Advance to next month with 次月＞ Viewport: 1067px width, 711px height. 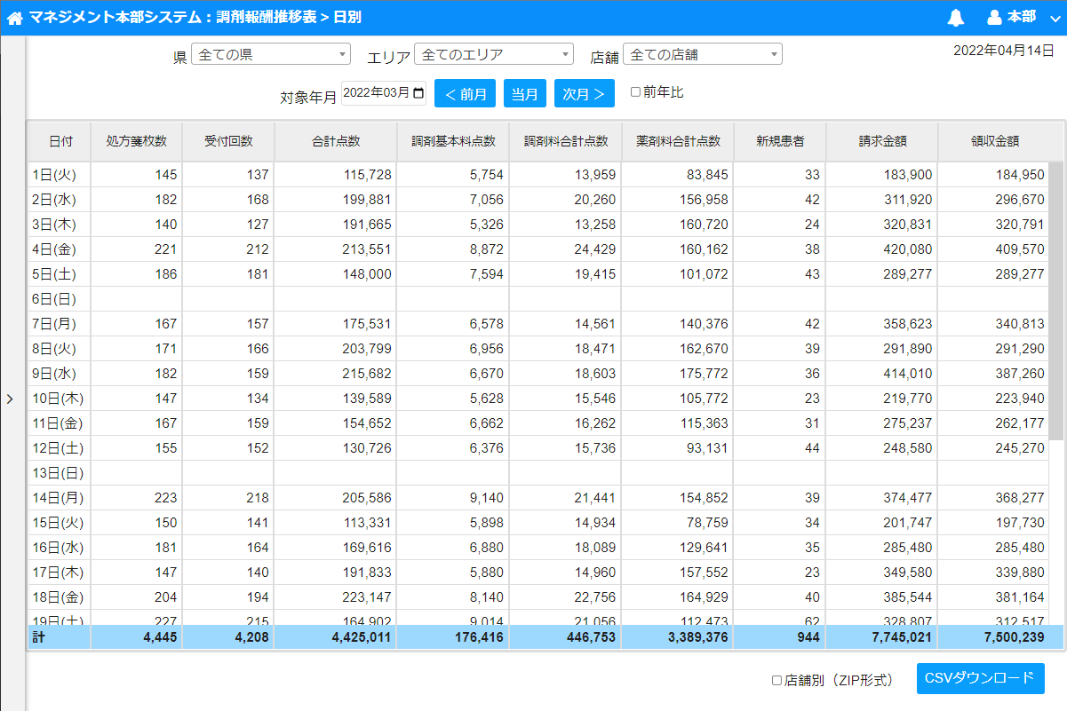[x=585, y=94]
